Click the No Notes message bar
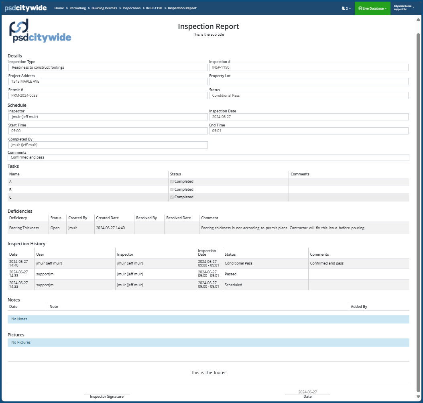 (208, 319)
